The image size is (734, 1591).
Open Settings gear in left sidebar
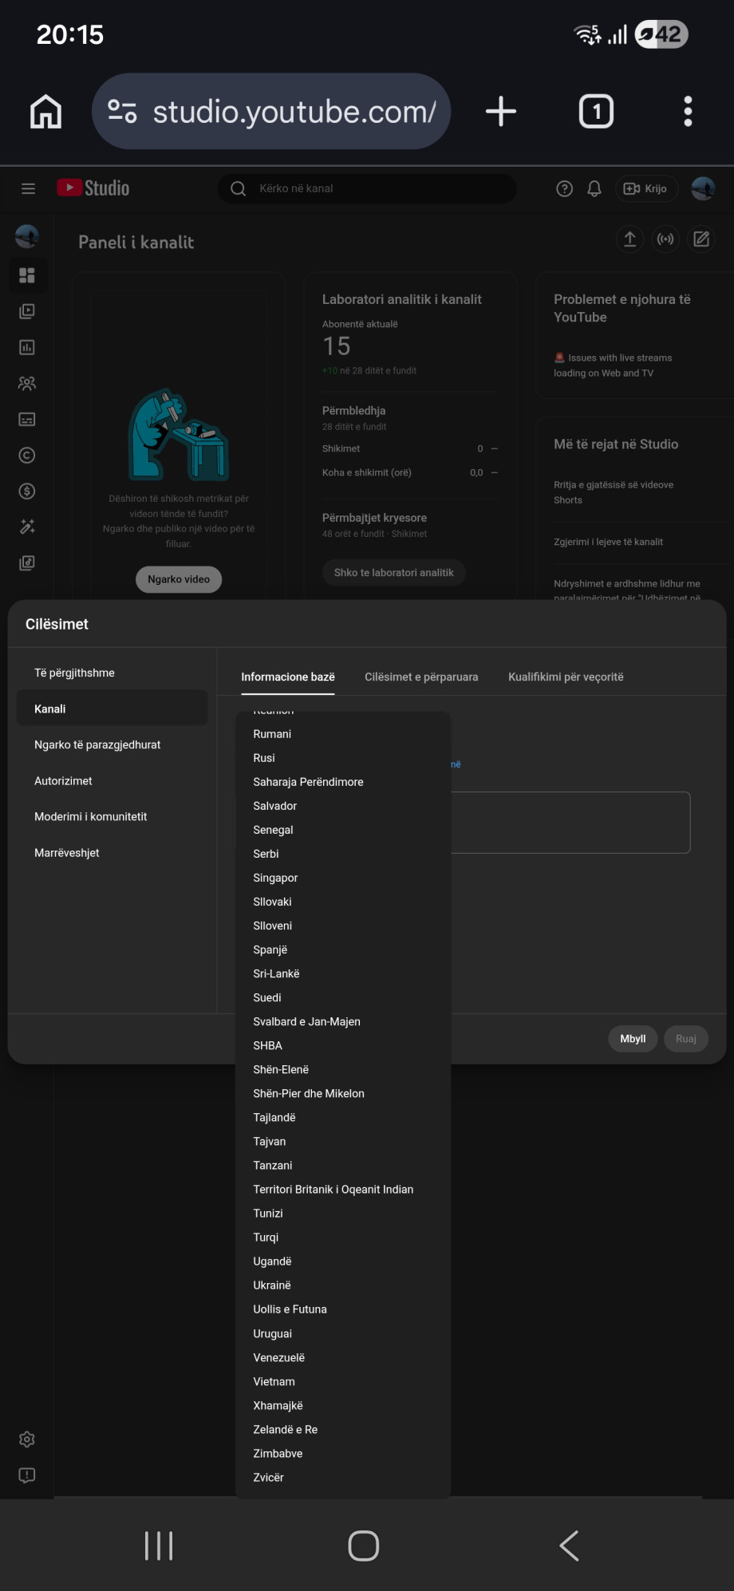click(x=27, y=1439)
